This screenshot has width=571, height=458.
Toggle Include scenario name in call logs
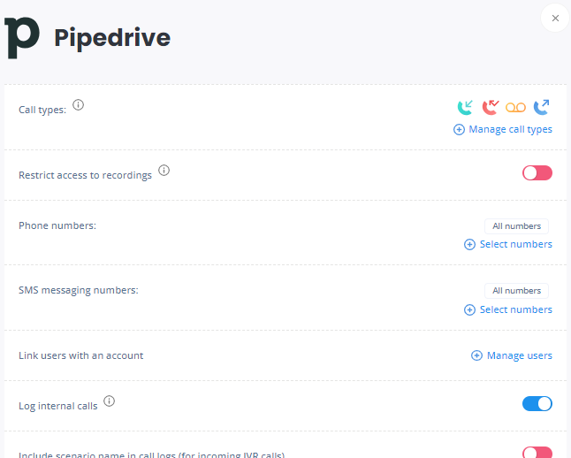point(537,453)
